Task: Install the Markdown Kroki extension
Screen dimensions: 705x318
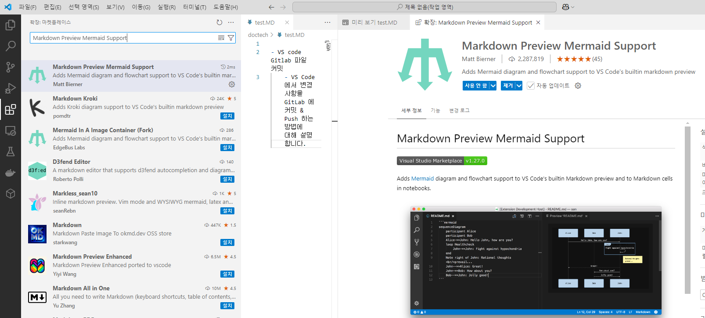Action: (227, 116)
